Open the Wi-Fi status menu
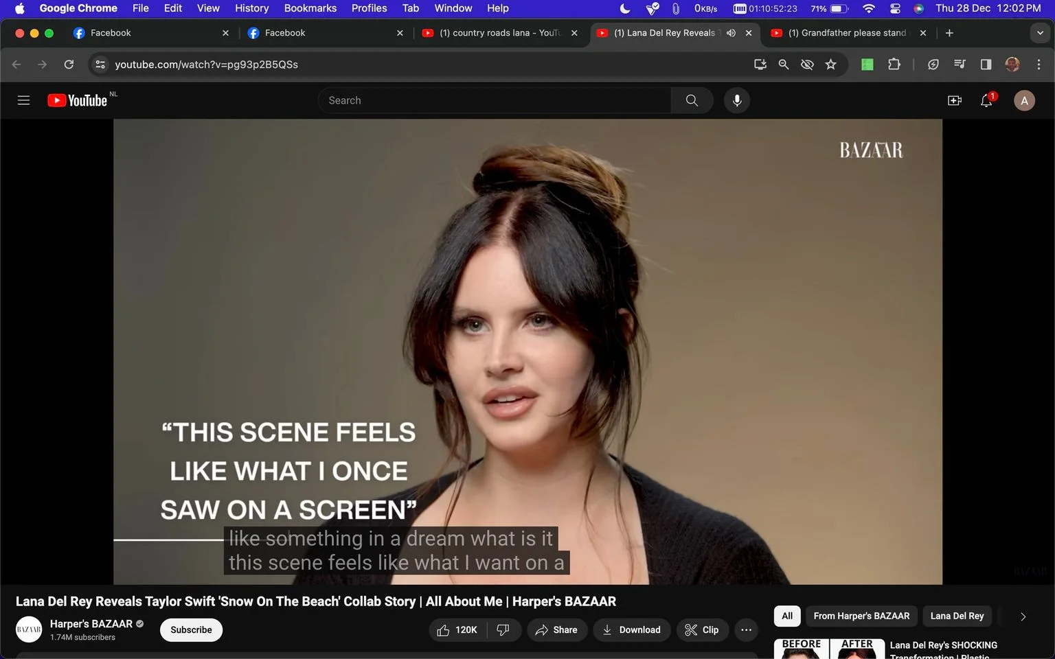Viewport: 1055px width, 659px height. click(x=869, y=8)
